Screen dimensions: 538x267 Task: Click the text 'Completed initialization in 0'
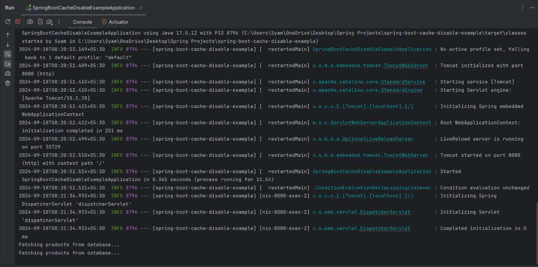pyautogui.click(x=483, y=228)
